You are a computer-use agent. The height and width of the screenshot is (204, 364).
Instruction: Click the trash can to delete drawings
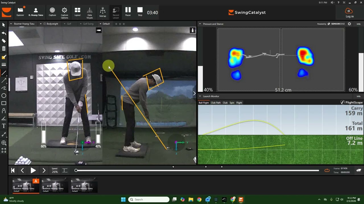pos(4,49)
